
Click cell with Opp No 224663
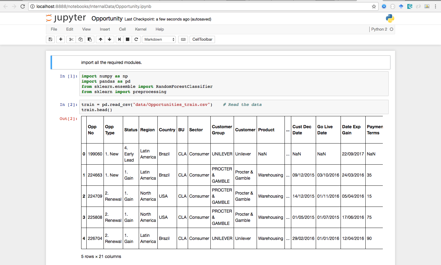point(95,175)
